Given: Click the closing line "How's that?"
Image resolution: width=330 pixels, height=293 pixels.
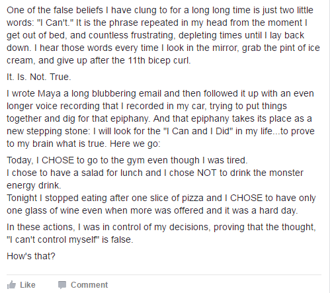Looking at the screenshot, I should (31, 256).
